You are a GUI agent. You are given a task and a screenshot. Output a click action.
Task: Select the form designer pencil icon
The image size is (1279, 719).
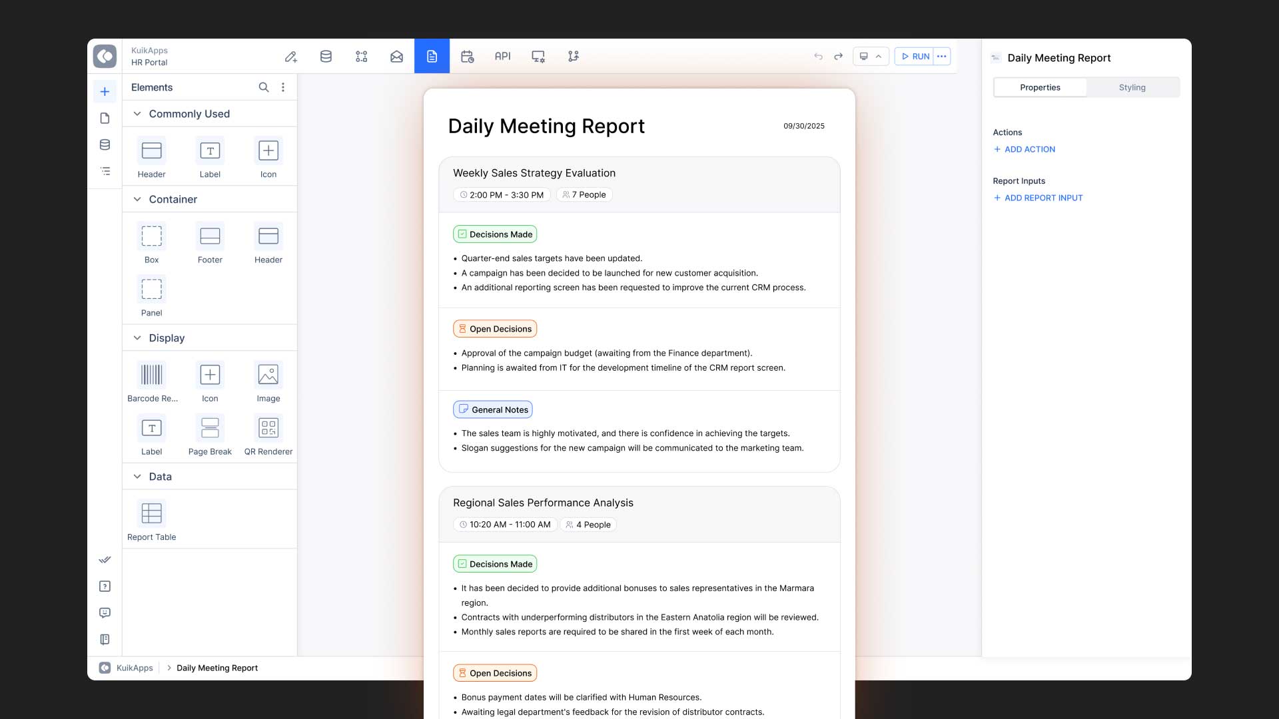pos(290,57)
